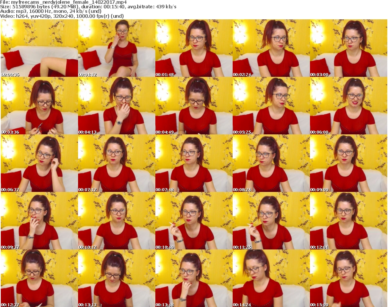Select the thumbnail frame at 00:04:49
Viewport: 388px width, 307px height.
pyautogui.click(x=194, y=106)
